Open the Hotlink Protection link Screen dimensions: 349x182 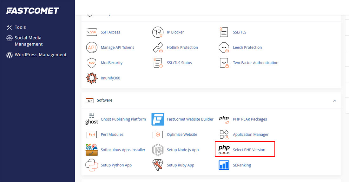pos(182,47)
